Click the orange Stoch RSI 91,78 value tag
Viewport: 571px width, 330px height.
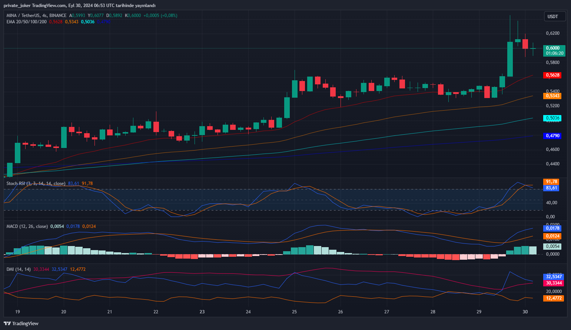(551, 182)
